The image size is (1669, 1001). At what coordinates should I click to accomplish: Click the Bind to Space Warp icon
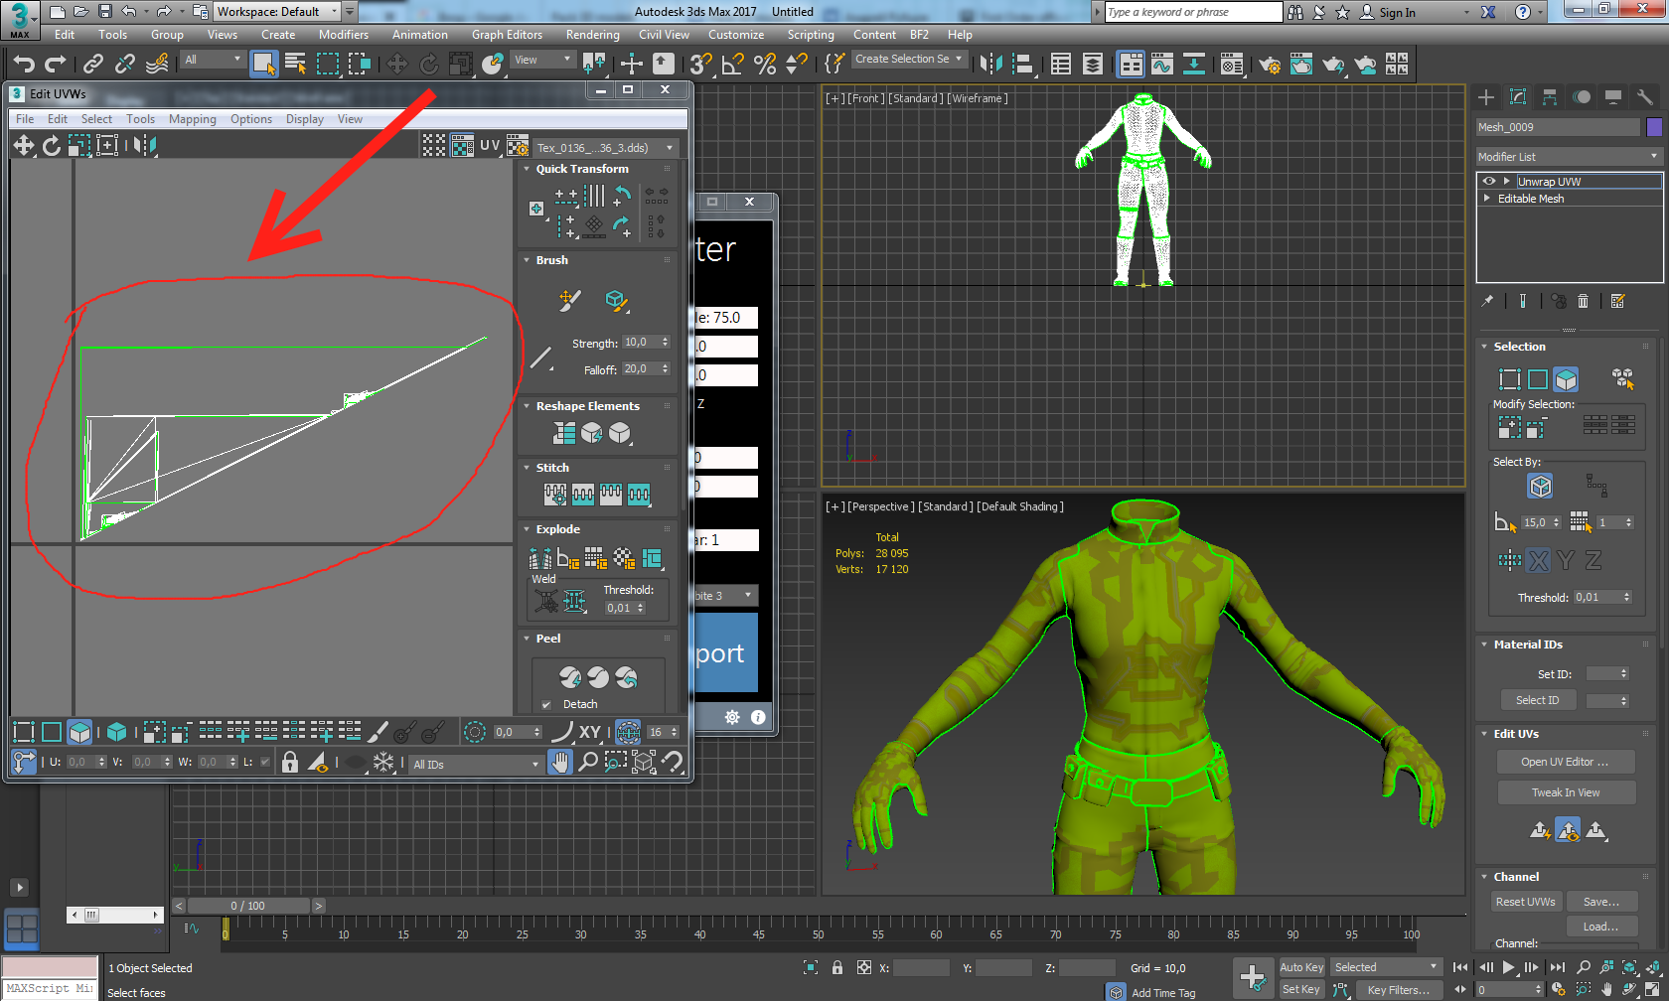(x=157, y=65)
